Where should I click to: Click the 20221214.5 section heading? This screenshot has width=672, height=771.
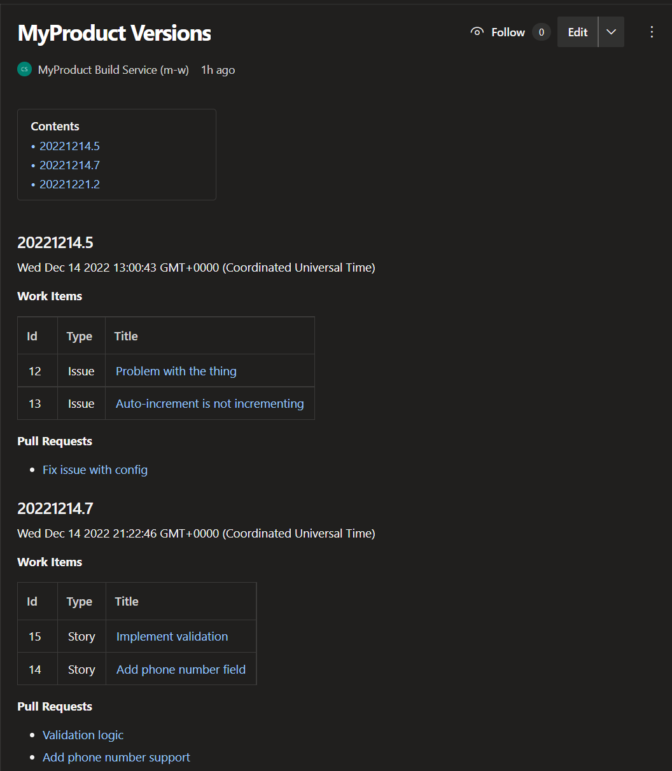(55, 243)
